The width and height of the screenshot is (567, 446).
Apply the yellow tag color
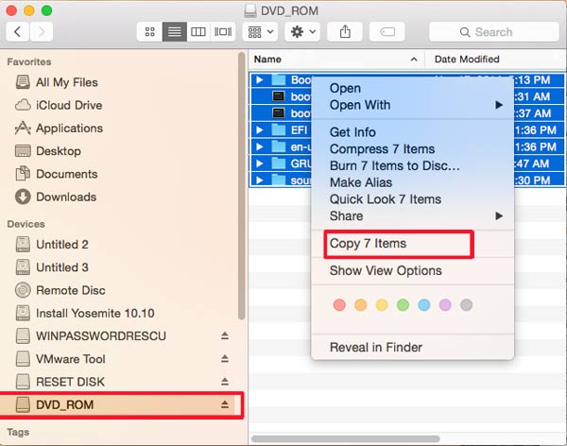tap(382, 305)
